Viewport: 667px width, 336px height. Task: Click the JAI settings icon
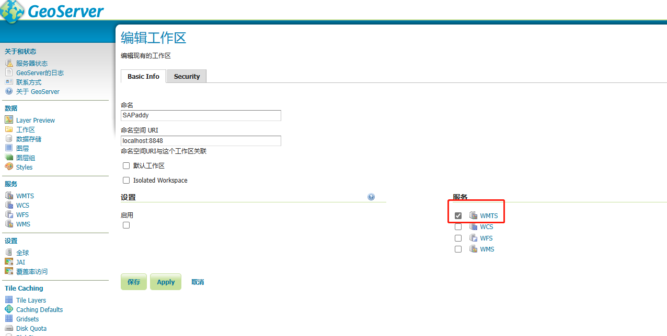[x=9, y=262]
